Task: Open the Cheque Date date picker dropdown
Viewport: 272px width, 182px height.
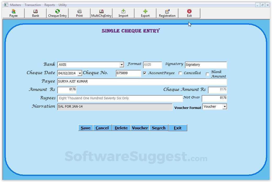Action: coord(80,73)
